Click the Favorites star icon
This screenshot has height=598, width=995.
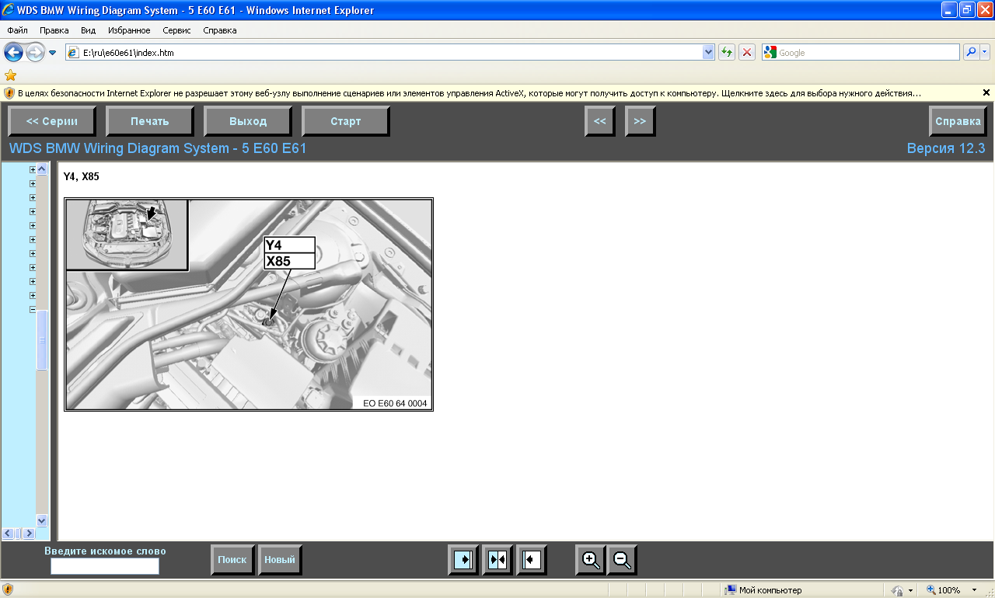11,75
